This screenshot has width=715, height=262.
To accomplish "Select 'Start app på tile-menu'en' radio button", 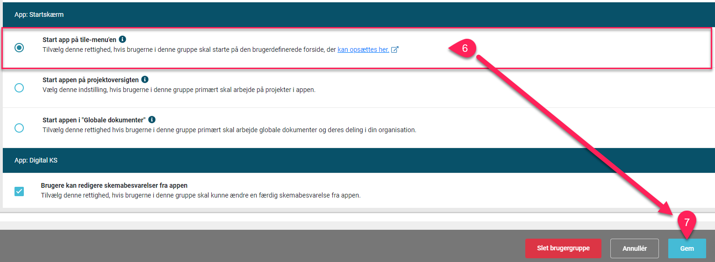I will click(19, 48).
